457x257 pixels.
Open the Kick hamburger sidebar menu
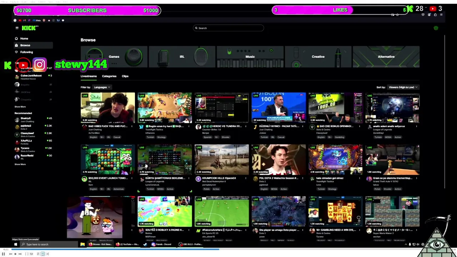[17, 28]
